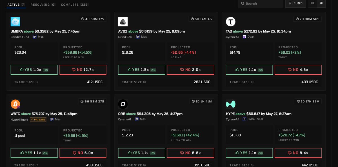Image resolution: width=338 pixels, height=167 pixels.
Task: Click projected +$20.72 (+4.7%) on HYPE
Action: click(292, 135)
